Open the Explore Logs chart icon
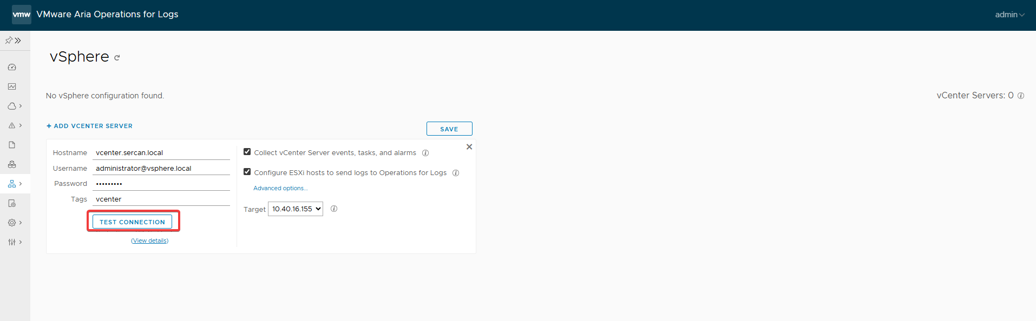 click(x=12, y=86)
